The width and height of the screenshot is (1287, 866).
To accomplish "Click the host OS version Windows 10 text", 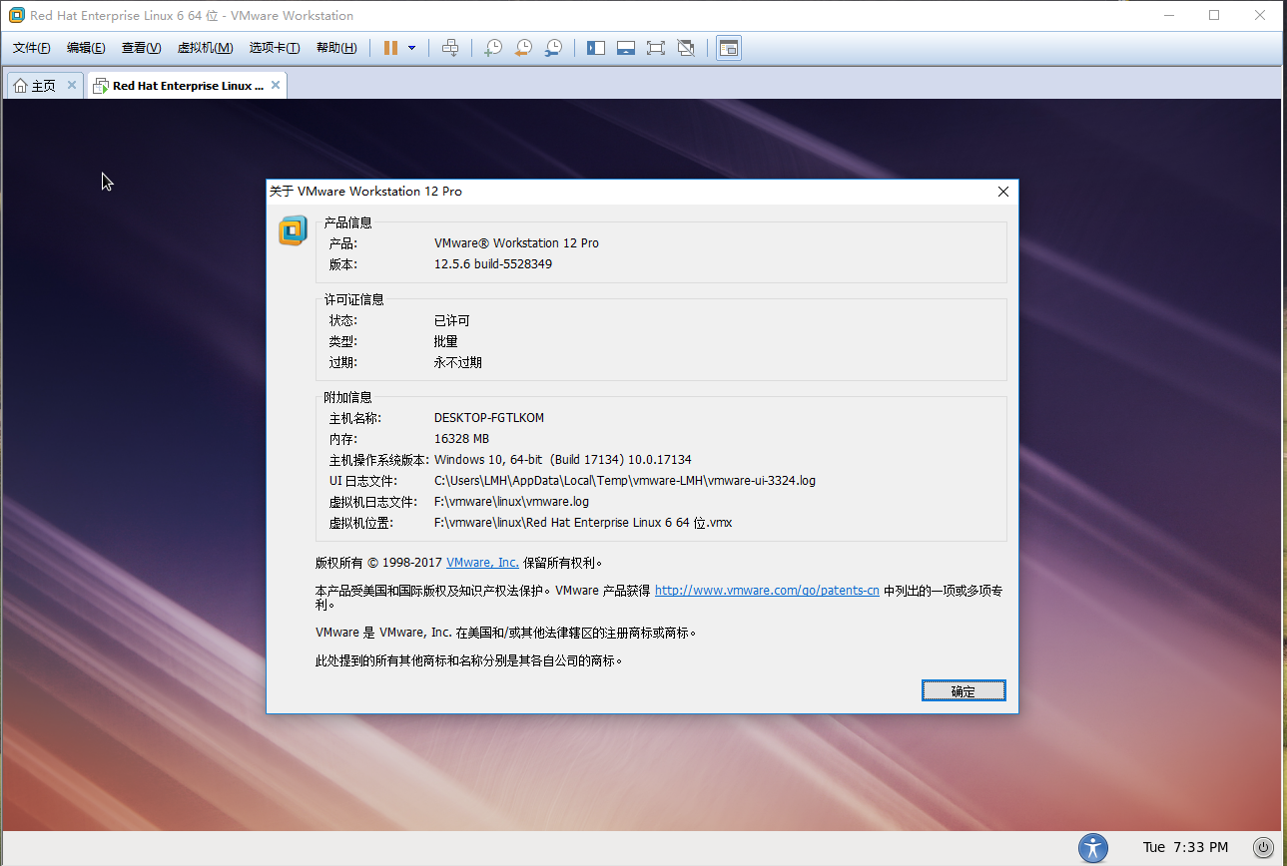I will [563, 460].
